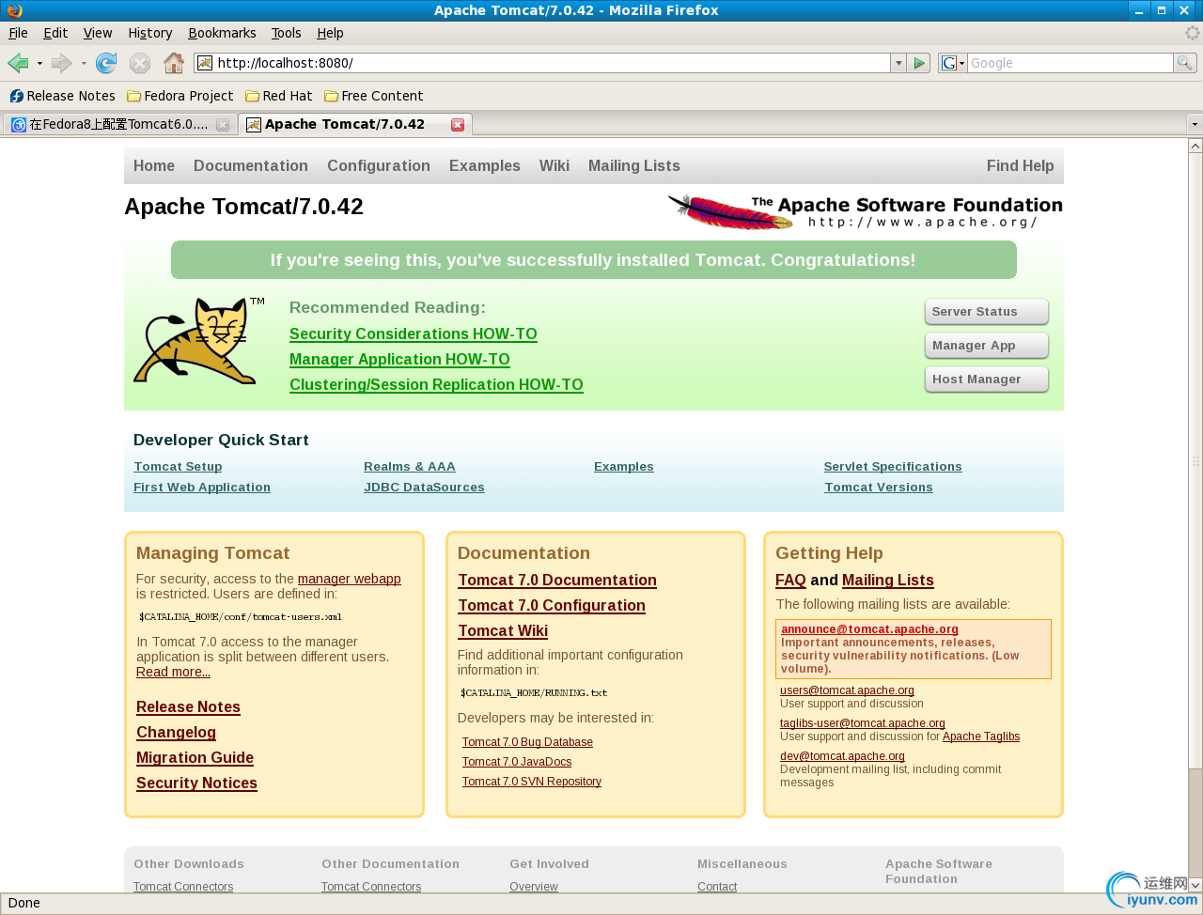The width and height of the screenshot is (1203, 915).
Task: Click the Stop loading icon
Action: point(140,63)
